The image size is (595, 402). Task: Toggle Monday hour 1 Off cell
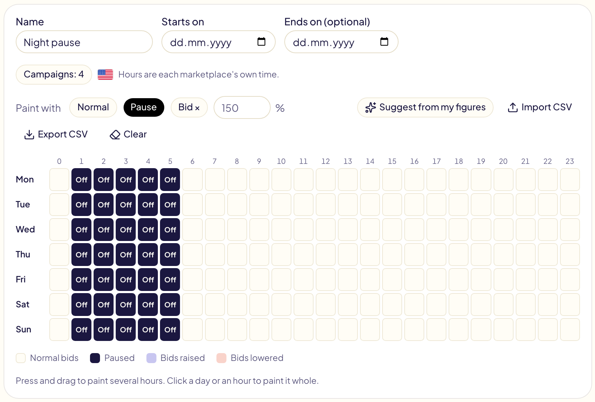click(81, 180)
